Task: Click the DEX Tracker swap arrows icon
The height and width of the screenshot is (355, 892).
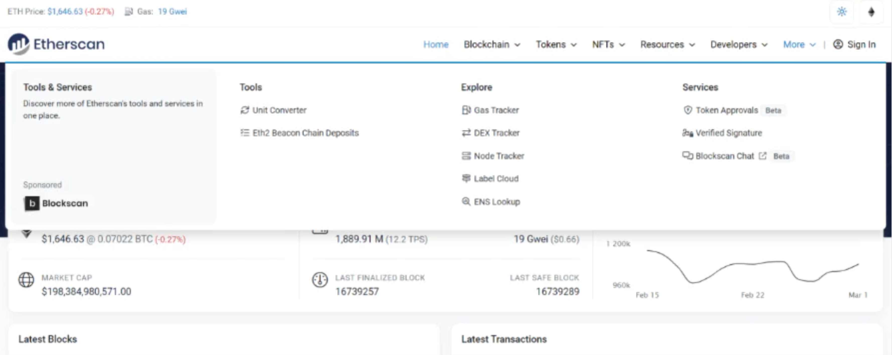Action: coord(466,133)
